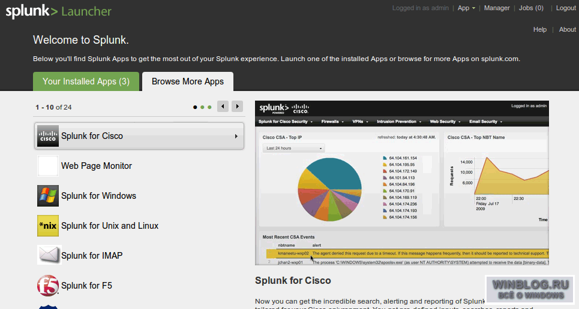Click the envelope icon for Splunk for IMAP
The height and width of the screenshot is (309, 579).
[49, 255]
